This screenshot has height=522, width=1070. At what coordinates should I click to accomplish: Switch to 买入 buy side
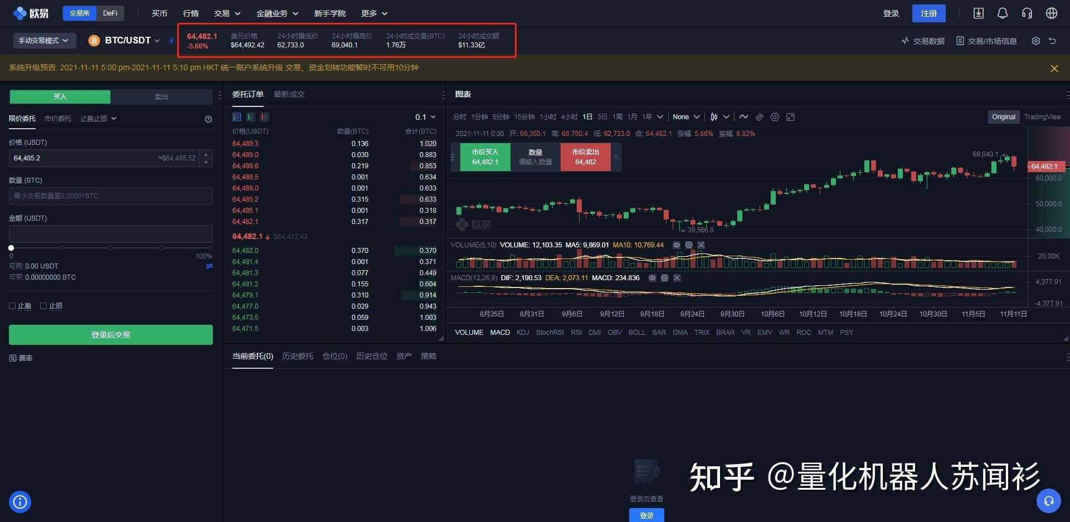pyautogui.click(x=60, y=97)
